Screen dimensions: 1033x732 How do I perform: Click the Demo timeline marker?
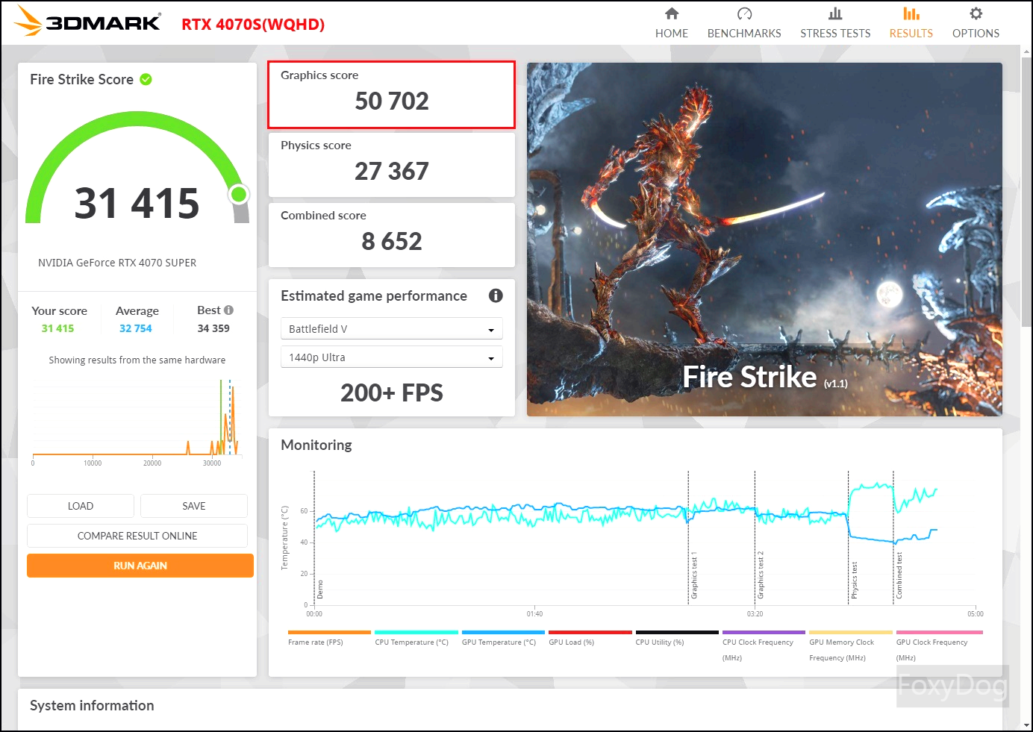320,589
